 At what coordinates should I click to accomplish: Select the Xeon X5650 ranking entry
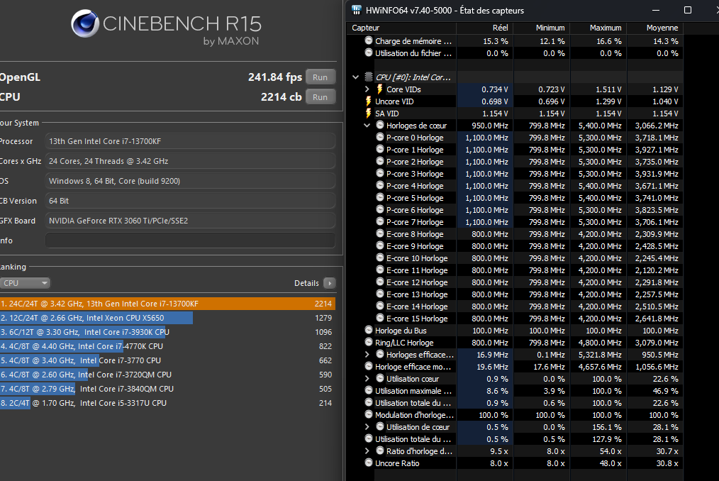pyautogui.click(x=167, y=318)
